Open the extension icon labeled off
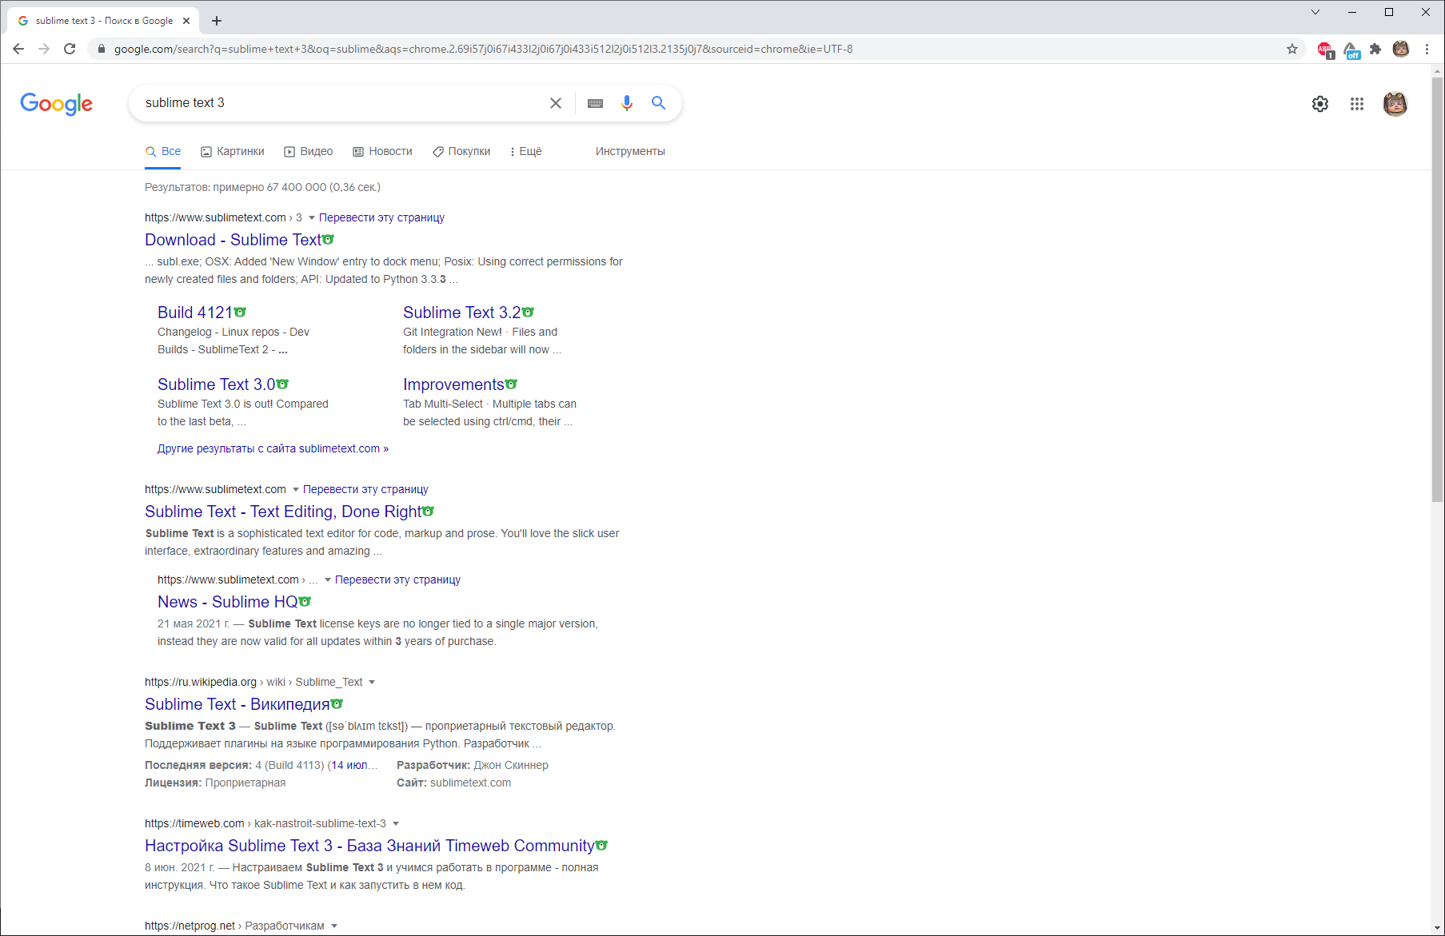This screenshot has width=1445, height=936. (x=1351, y=50)
